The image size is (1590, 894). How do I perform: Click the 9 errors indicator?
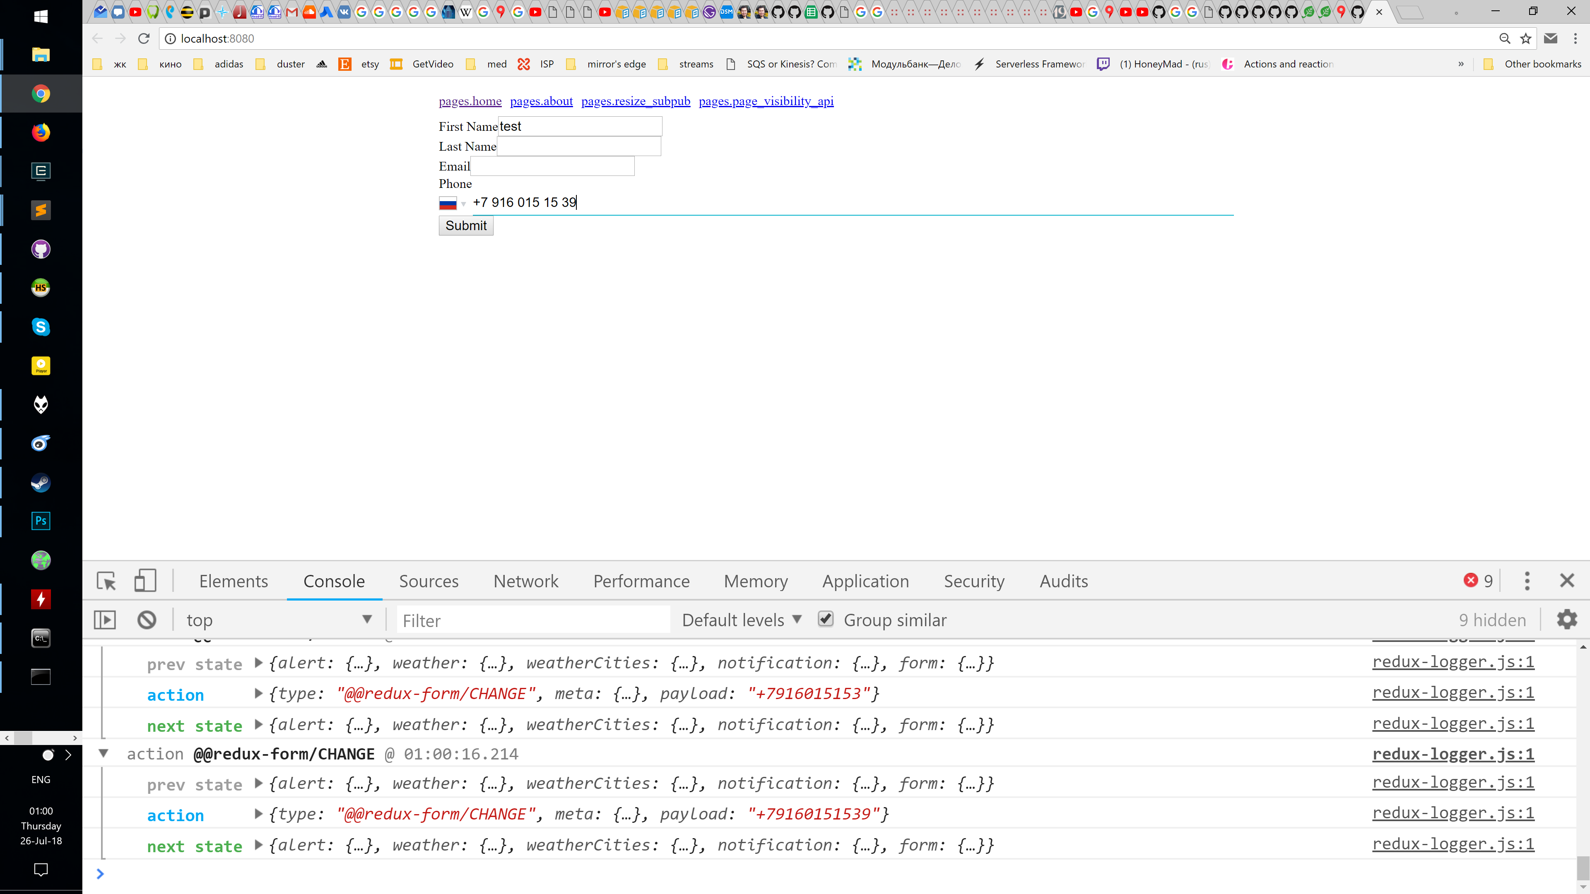pyautogui.click(x=1477, y=581)
